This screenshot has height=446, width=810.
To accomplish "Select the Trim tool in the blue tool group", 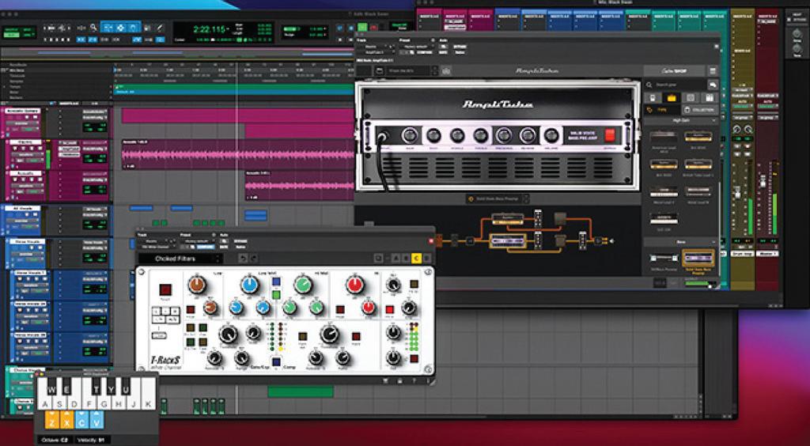I will click(108, 28).
